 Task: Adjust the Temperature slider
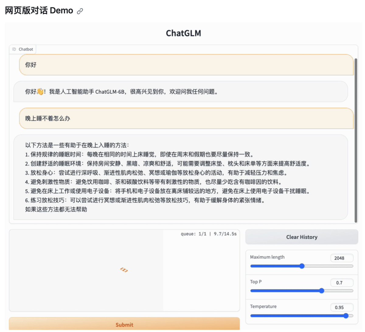pos(302,316)
